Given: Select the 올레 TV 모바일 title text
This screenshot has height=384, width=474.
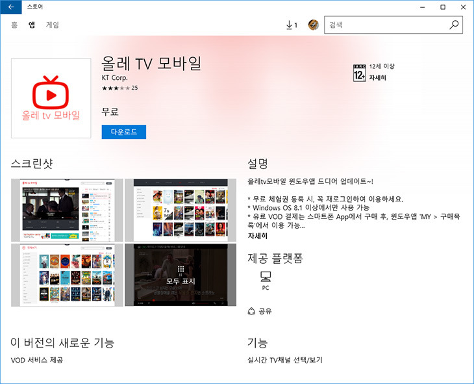Looking at the screenshot, I should tap(151, 63).
